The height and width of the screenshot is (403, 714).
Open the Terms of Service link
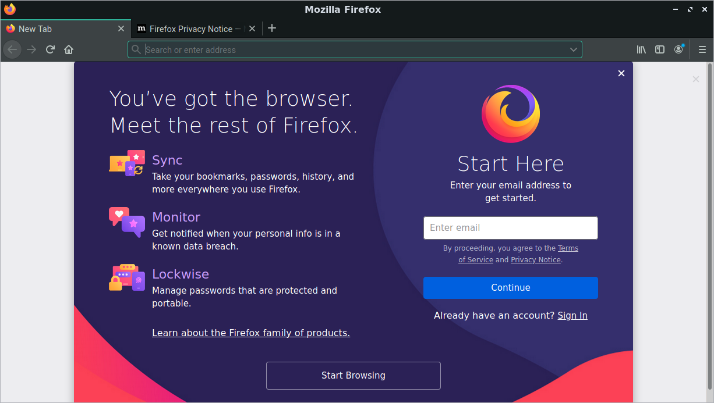tap(518, 254)
